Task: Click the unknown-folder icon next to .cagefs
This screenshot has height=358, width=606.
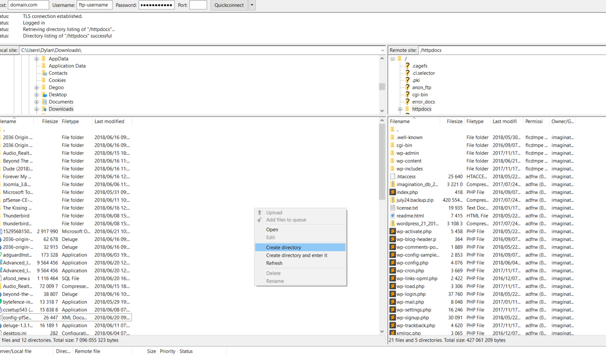Action: point(407,66)
